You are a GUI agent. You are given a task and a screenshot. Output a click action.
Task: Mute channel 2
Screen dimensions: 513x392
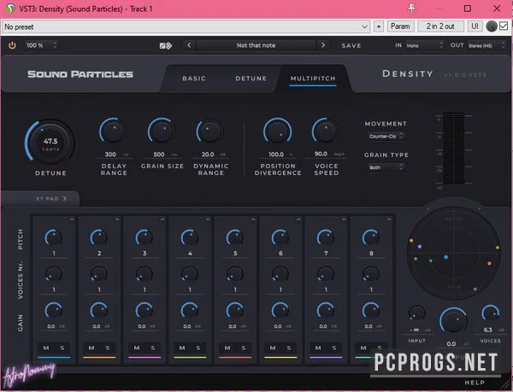(x=91, y=348)
